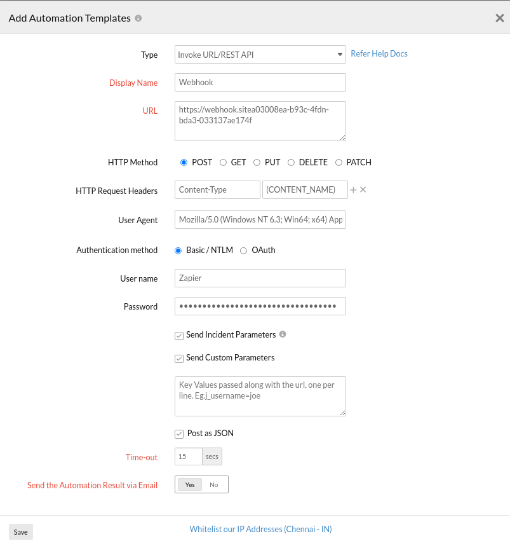
Task: Select the GET HTTP method
Action: pos(224,163)
